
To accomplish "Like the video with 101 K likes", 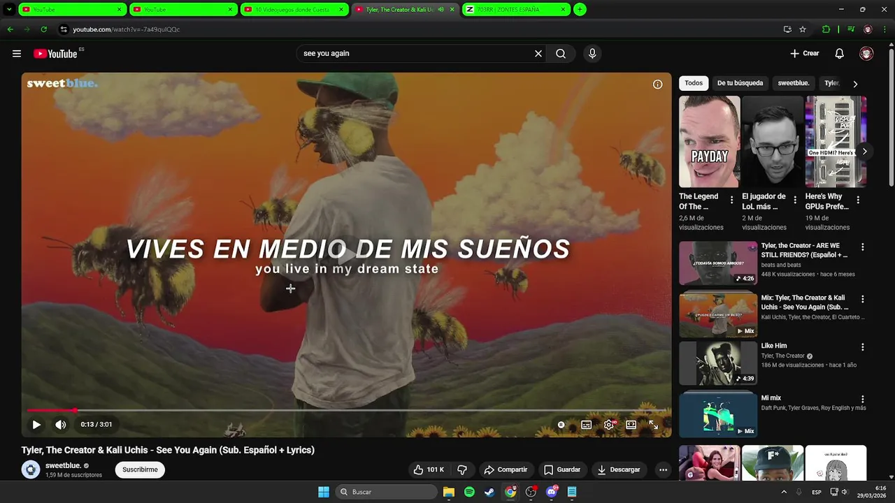I will [429, 469].
